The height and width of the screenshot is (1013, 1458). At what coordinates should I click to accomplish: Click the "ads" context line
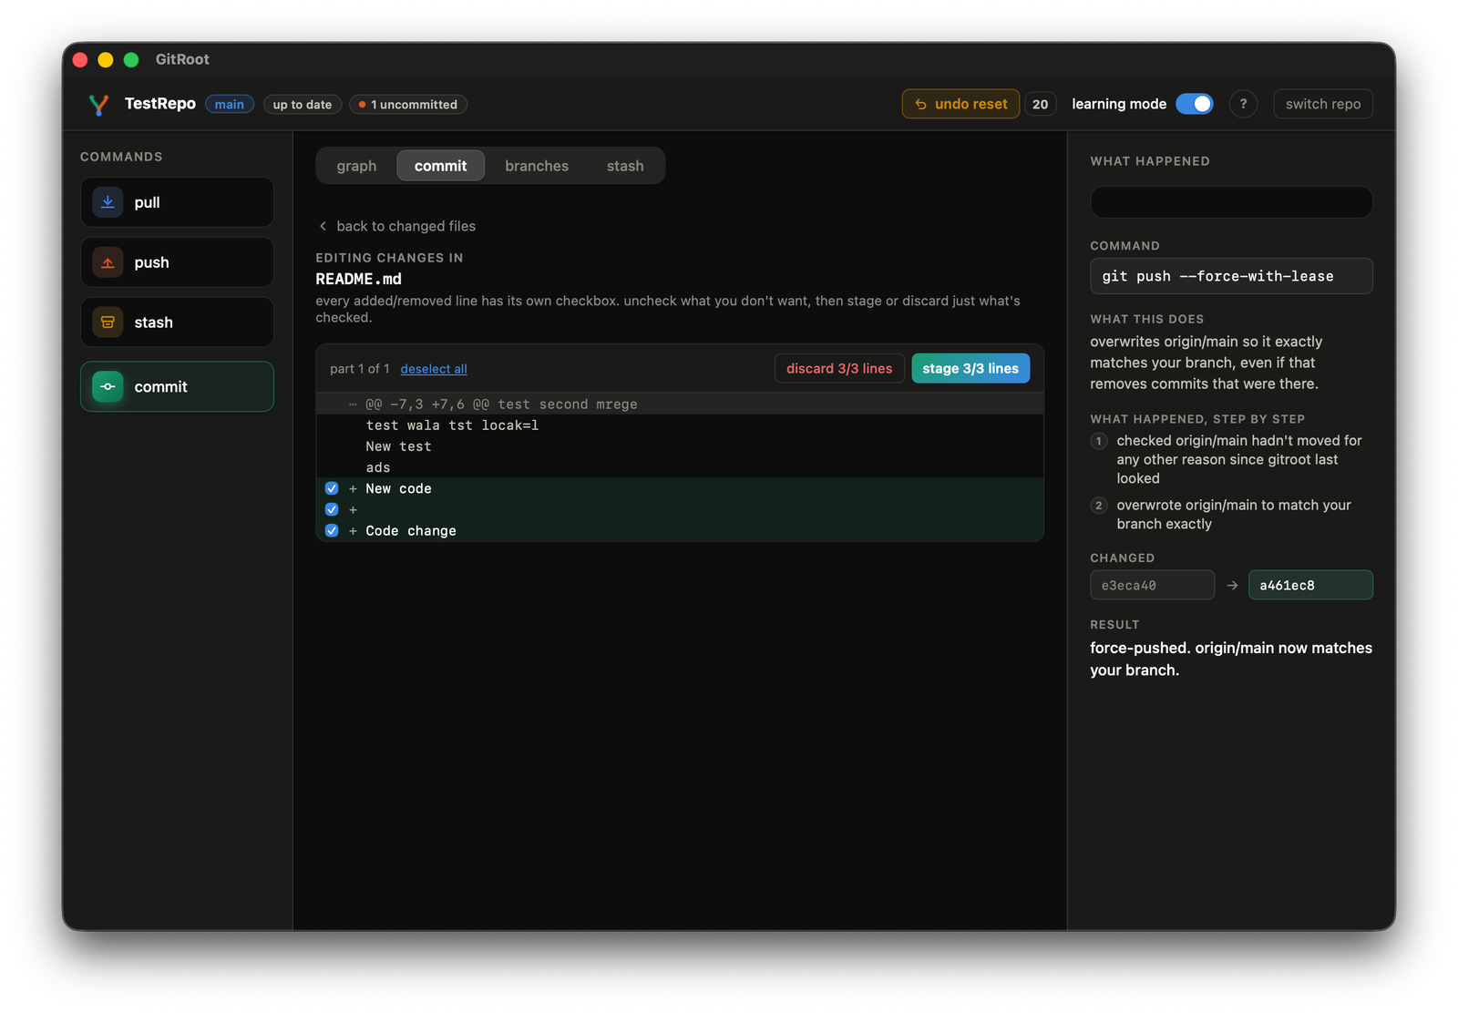(680, 467)
